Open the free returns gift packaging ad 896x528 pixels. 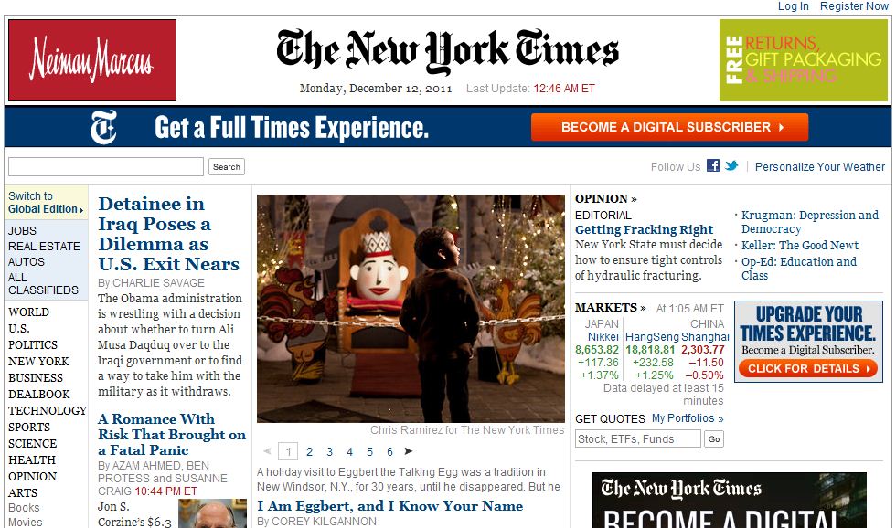803,60
